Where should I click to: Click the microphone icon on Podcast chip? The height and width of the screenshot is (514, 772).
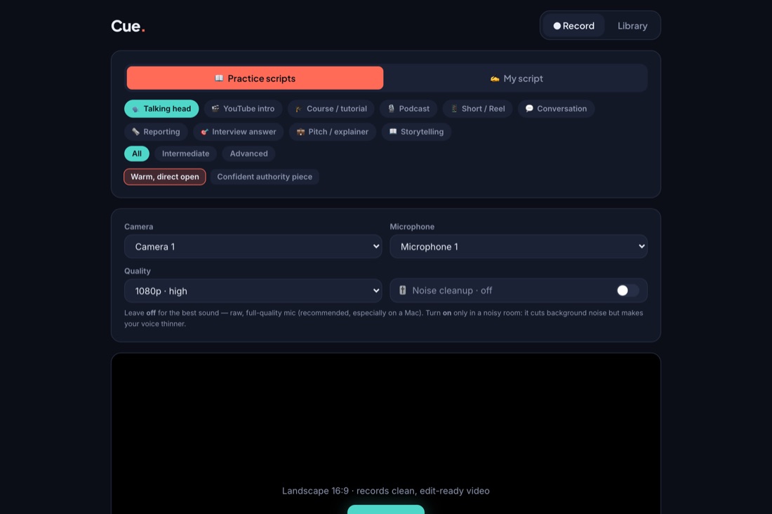(391, 109)
